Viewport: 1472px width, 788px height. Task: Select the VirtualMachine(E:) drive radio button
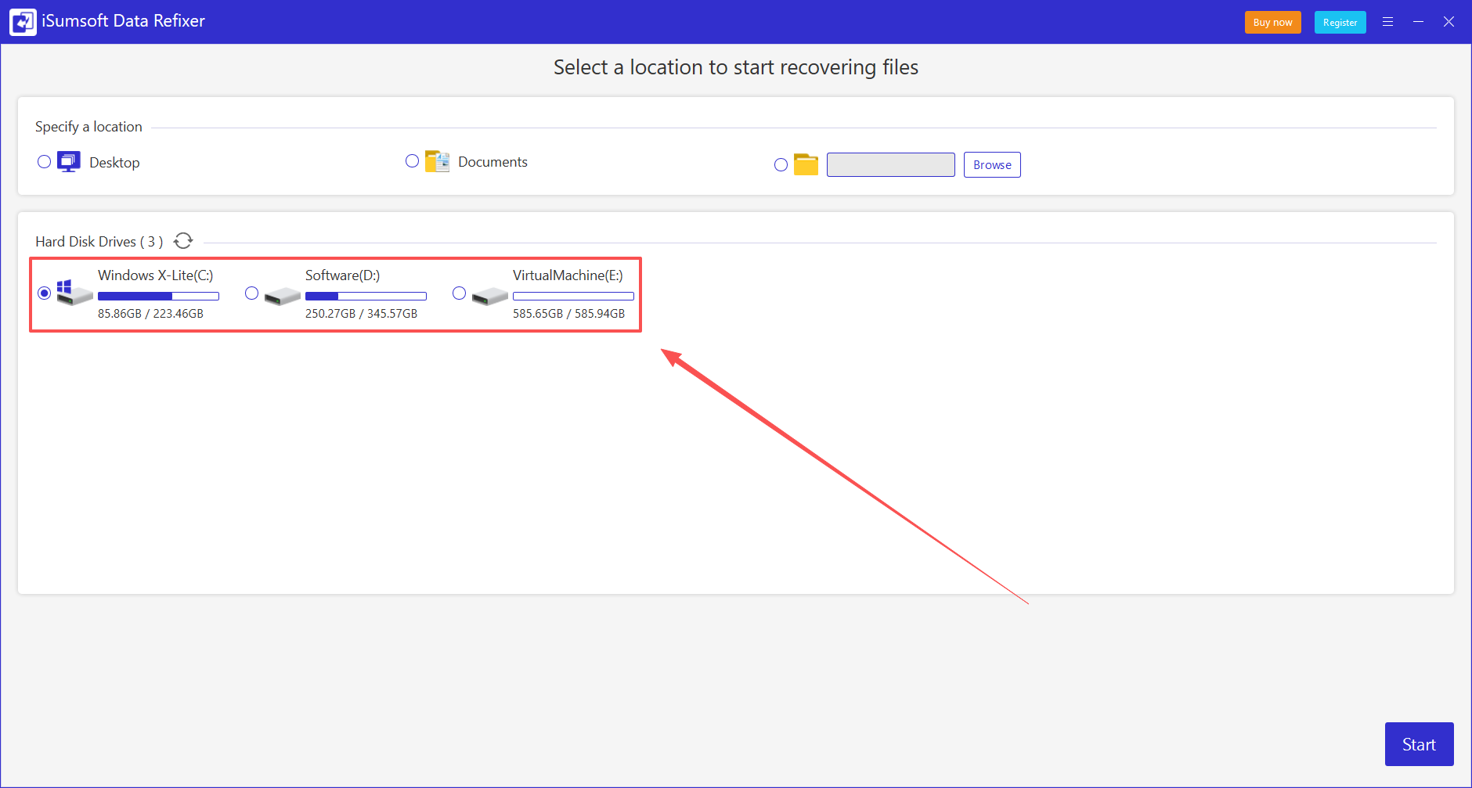point(459,293)
